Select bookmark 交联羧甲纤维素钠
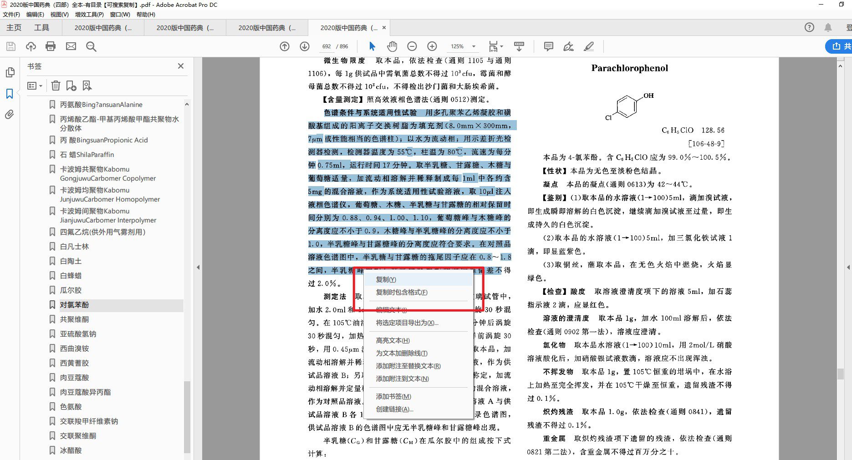Image resolution: width=852 pixels, height=460 pixels. 89,421
